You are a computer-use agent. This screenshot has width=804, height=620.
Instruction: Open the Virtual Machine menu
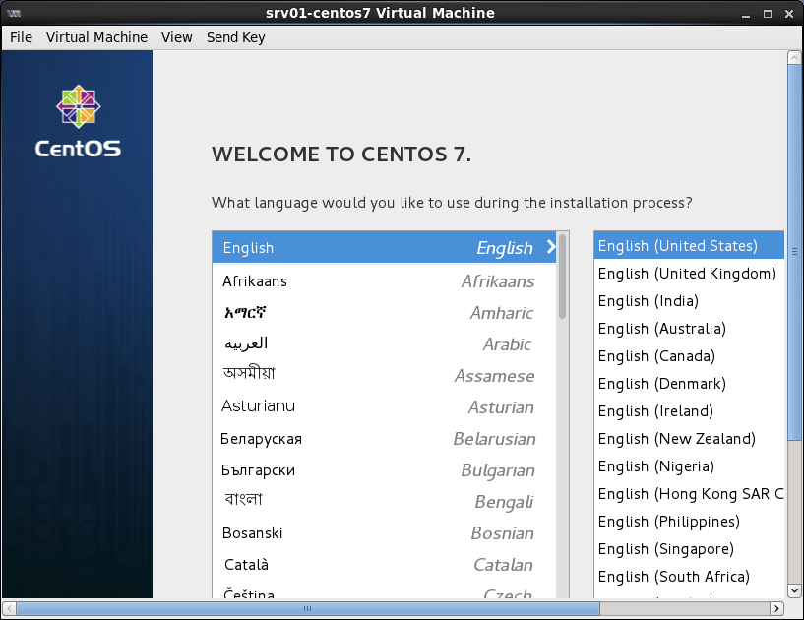[96, 37]
